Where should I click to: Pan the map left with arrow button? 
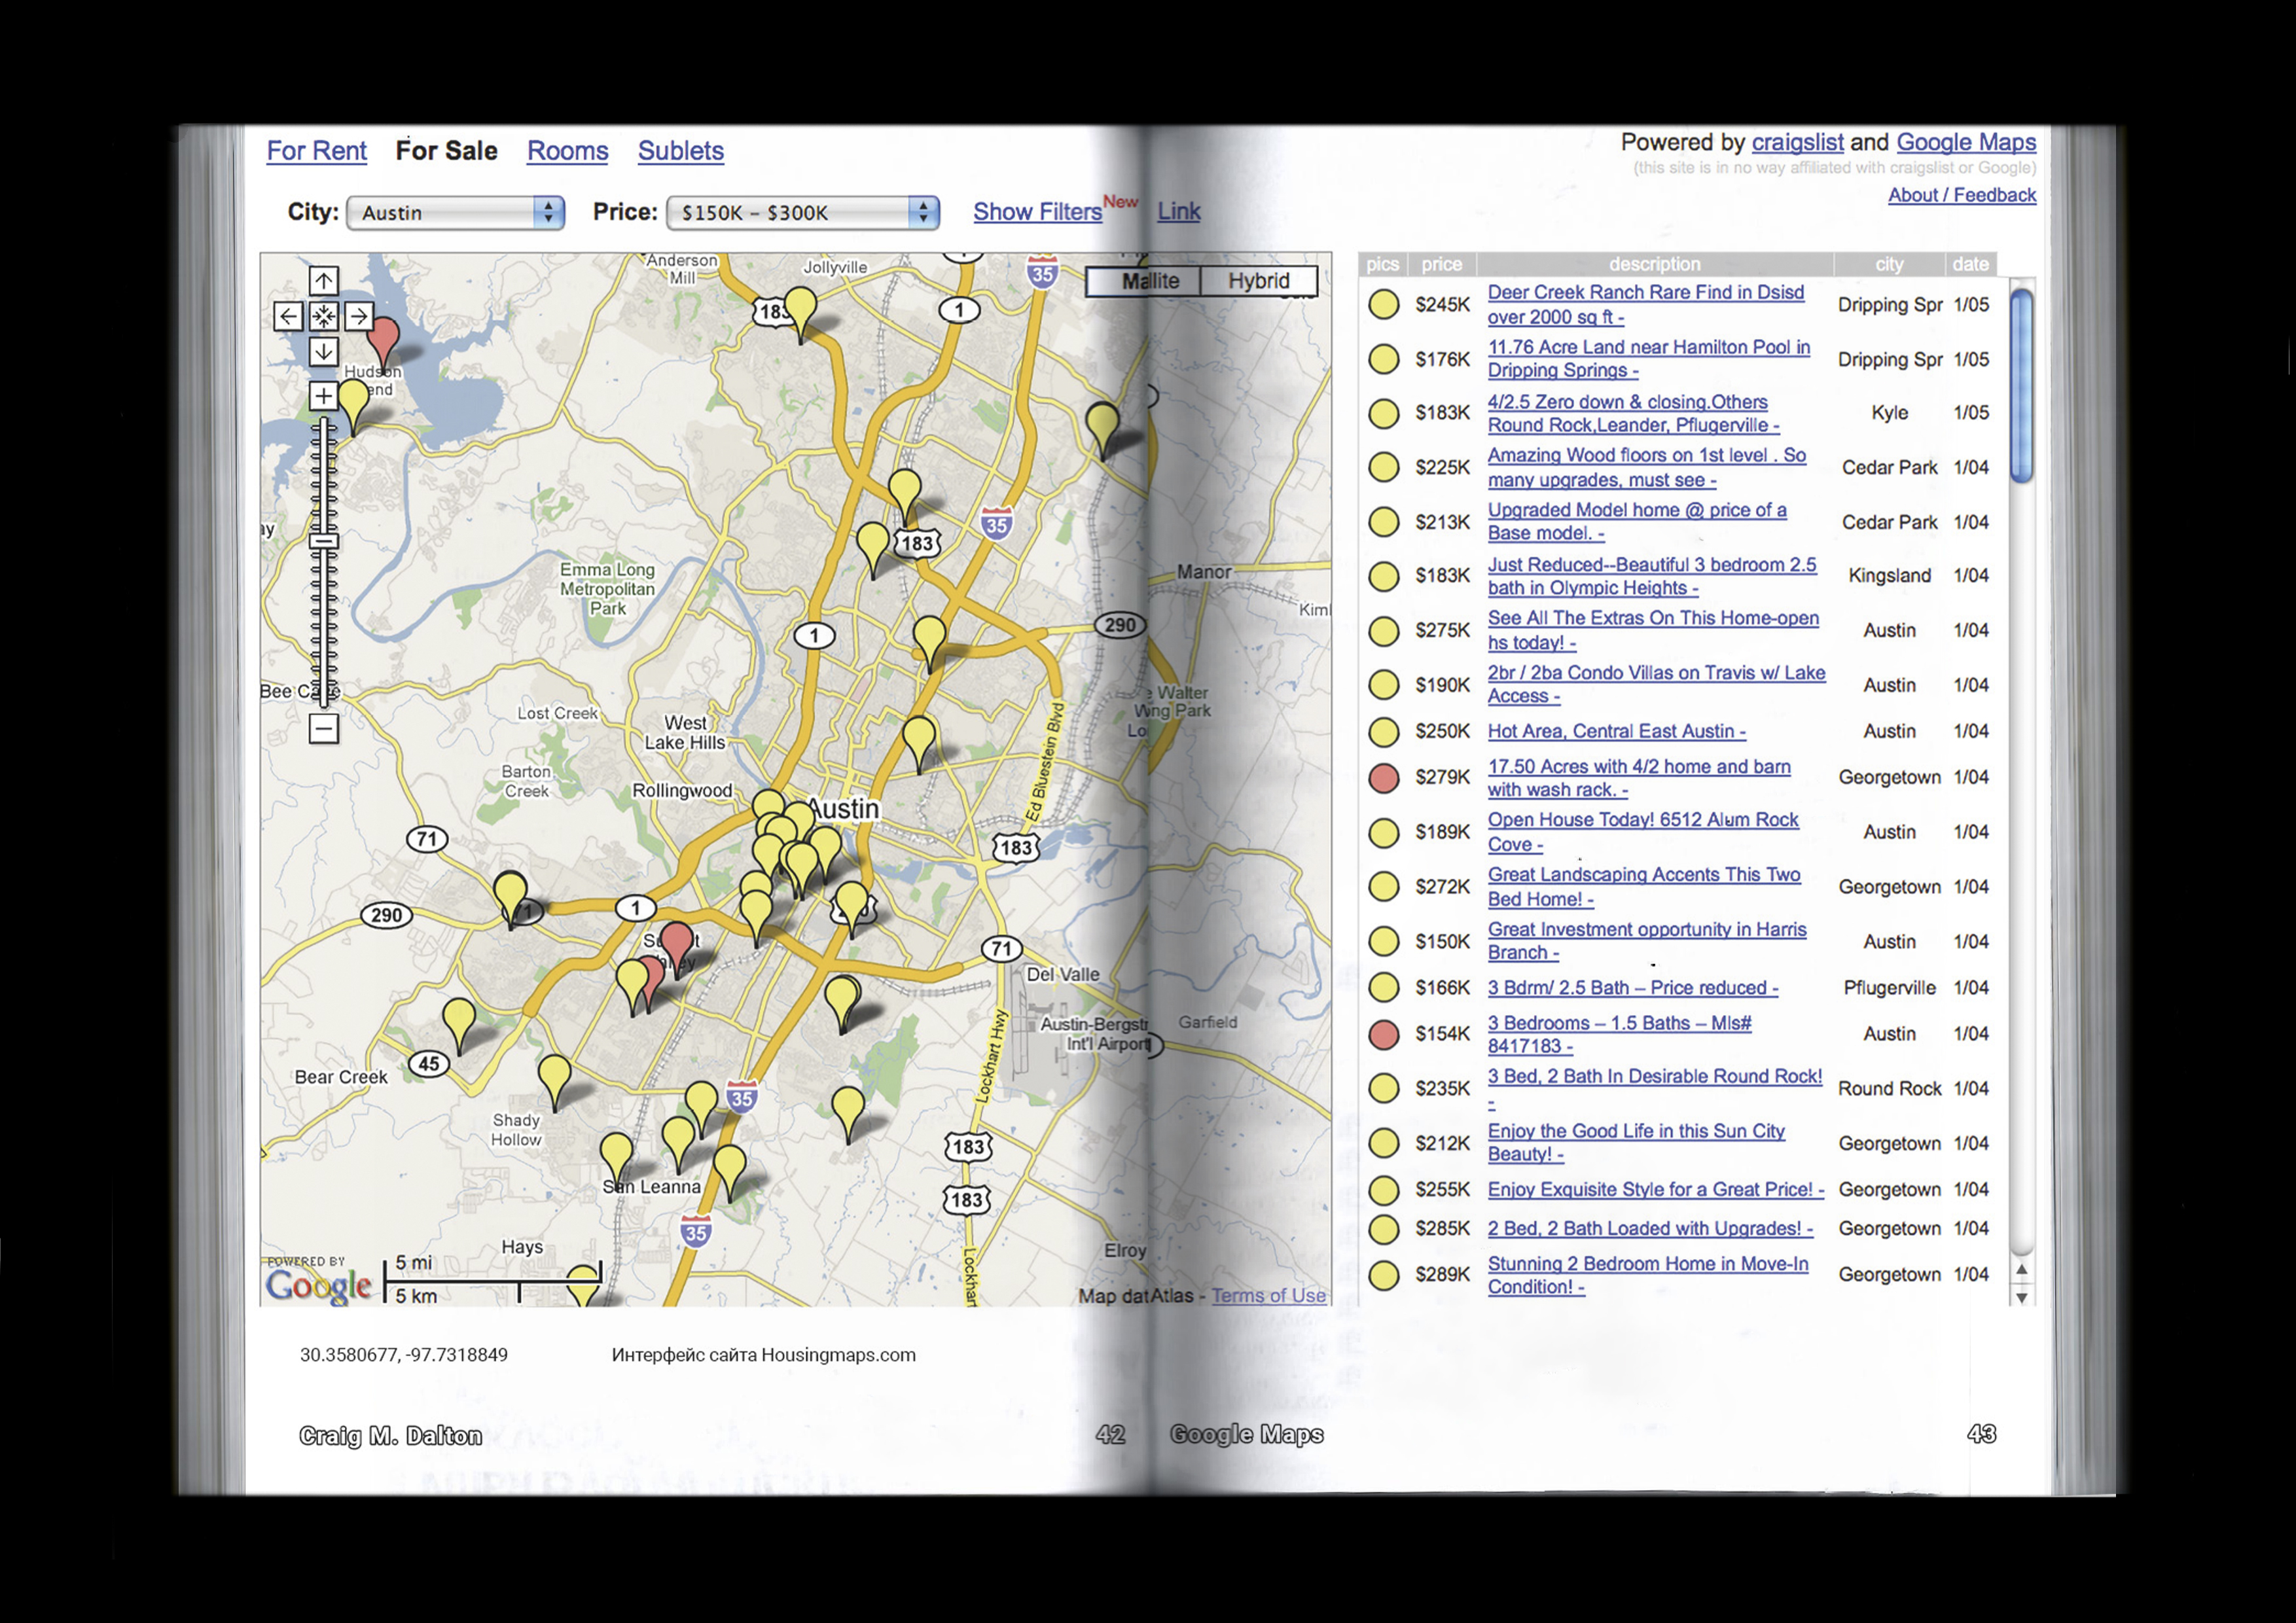pyautogui.click(x=288, y=317)
